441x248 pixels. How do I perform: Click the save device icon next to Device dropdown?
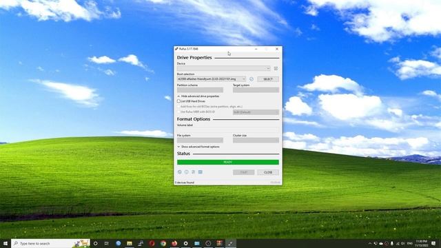276,68
